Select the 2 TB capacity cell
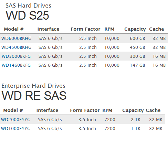Viewport: 168px width, 150px height. [136, 120]
